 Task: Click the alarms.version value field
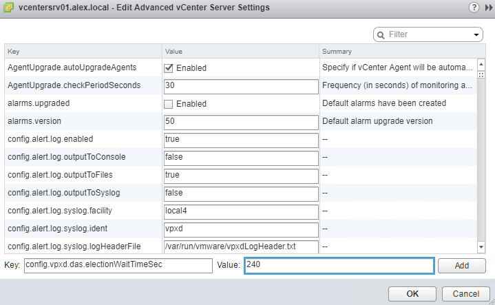[x=240, y=121]
